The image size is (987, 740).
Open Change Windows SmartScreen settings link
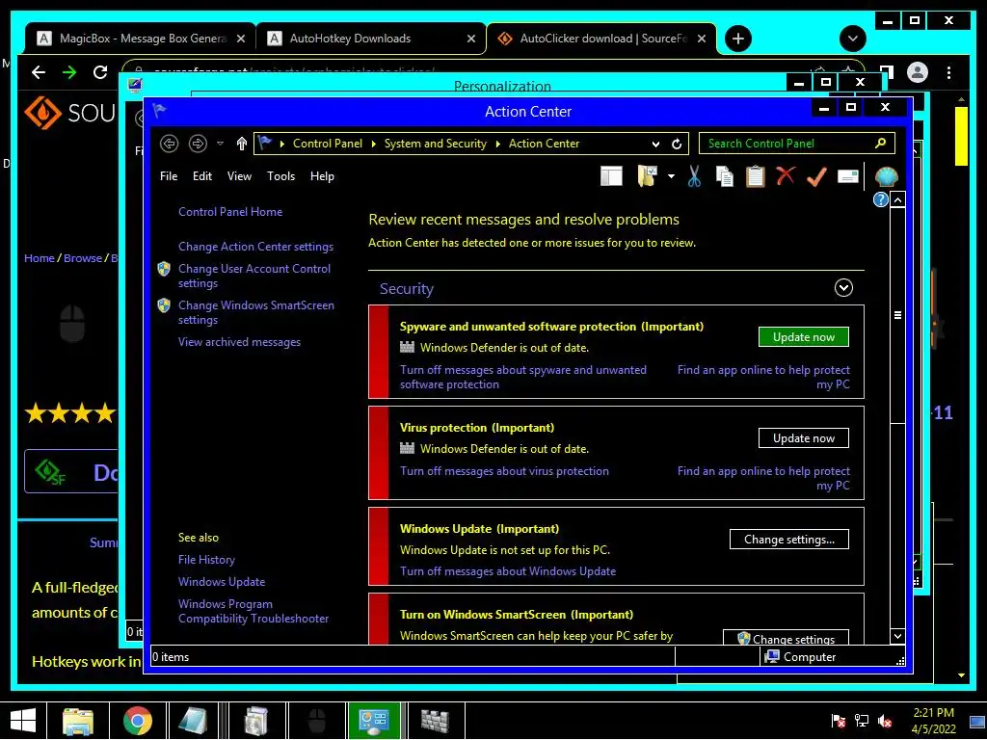tap(256, 312)
